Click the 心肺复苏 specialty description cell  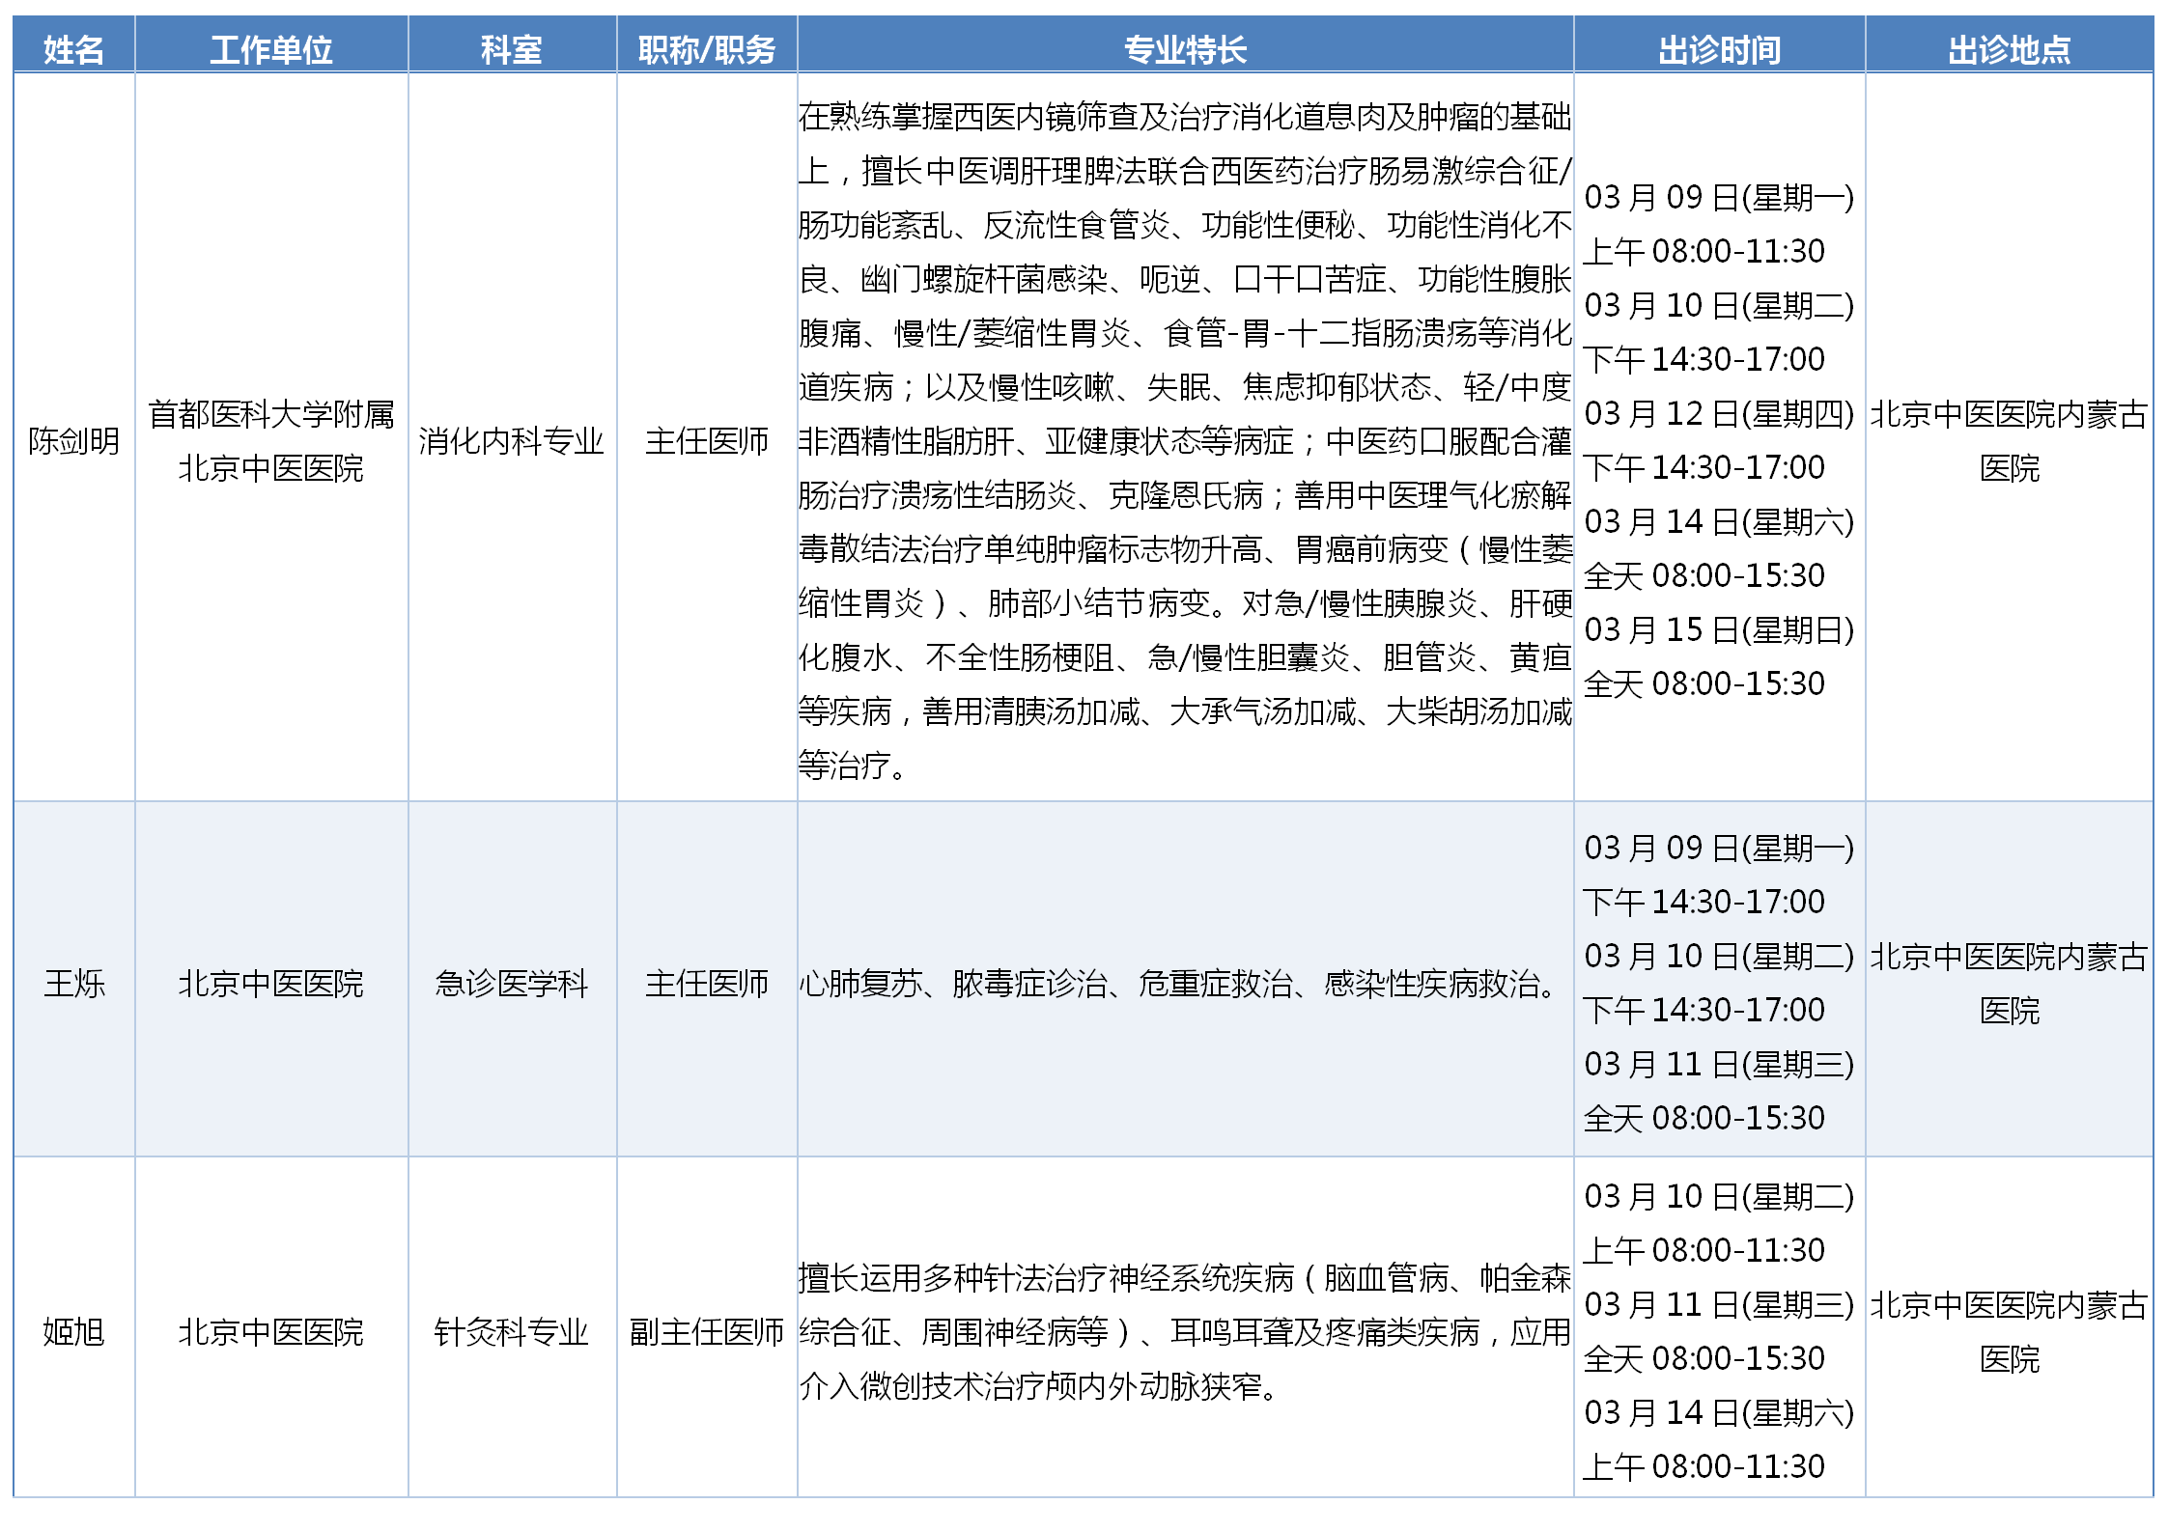coord(1178,984)
